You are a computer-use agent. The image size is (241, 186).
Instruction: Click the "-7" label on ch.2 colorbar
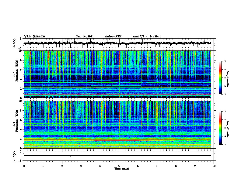click(224, 144)
